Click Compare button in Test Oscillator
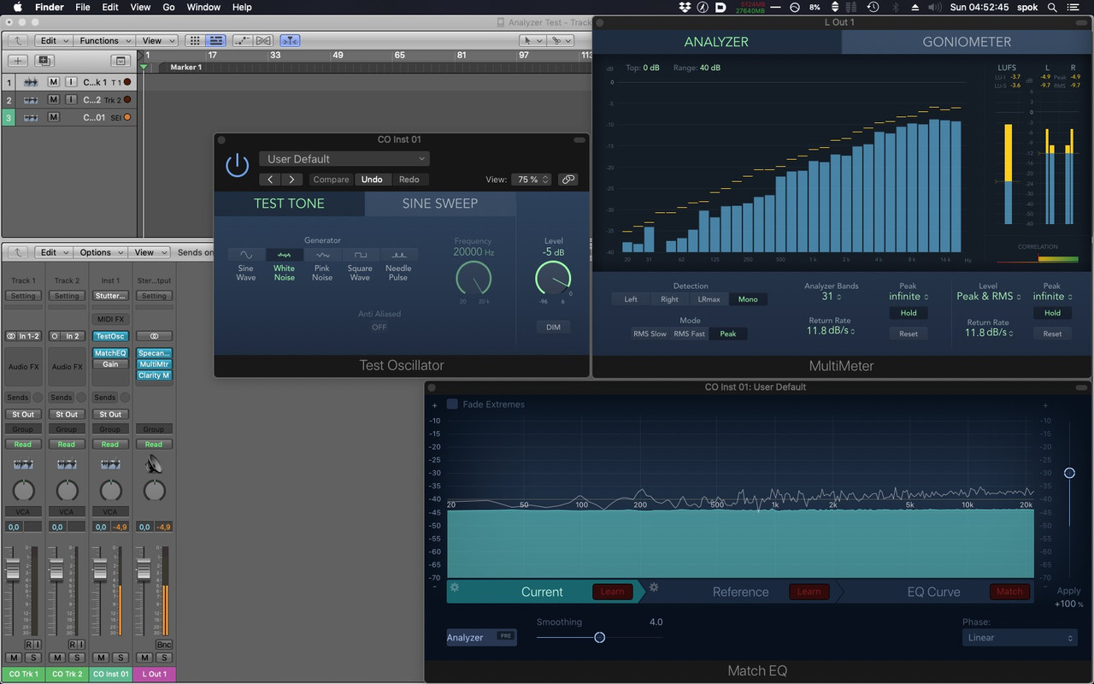 pos(331,180)
